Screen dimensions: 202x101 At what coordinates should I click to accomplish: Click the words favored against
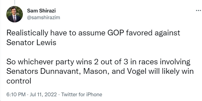click(x=153, y=33)
